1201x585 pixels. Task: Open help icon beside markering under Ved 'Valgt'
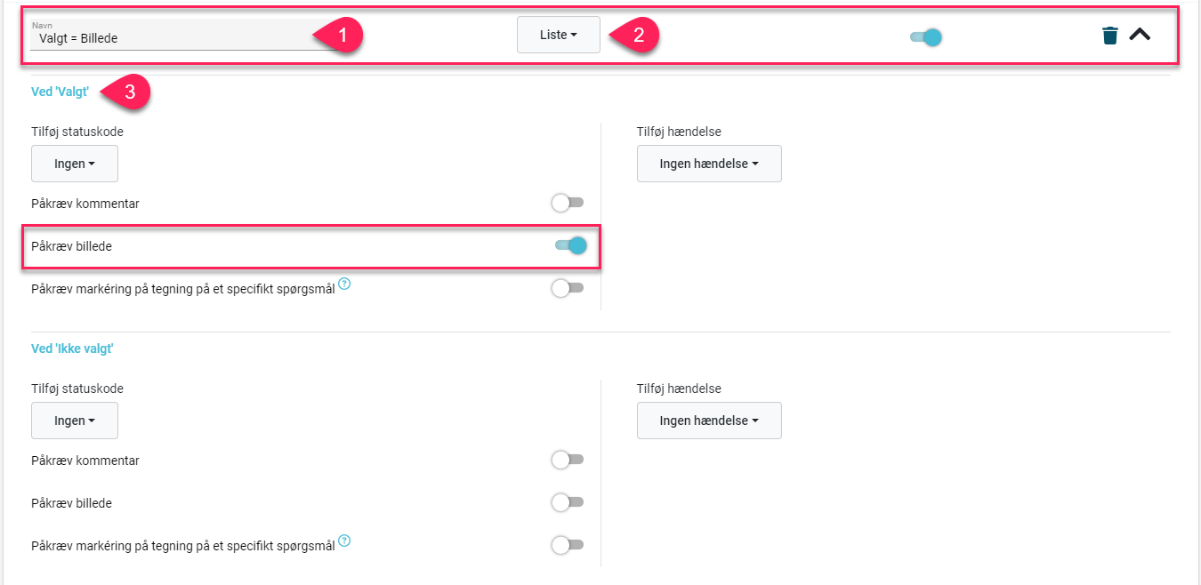[x=344, y=284]
